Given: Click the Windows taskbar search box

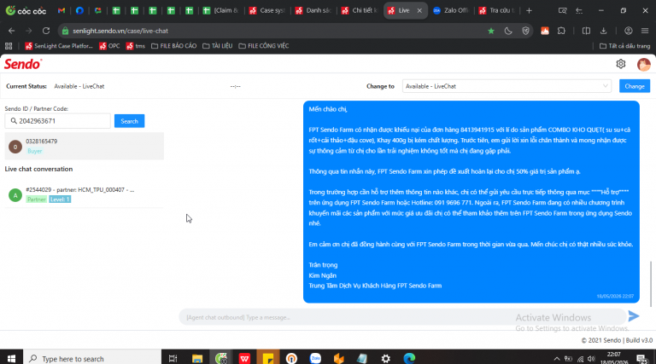Looking at the screenshot, I should [92, 358].
